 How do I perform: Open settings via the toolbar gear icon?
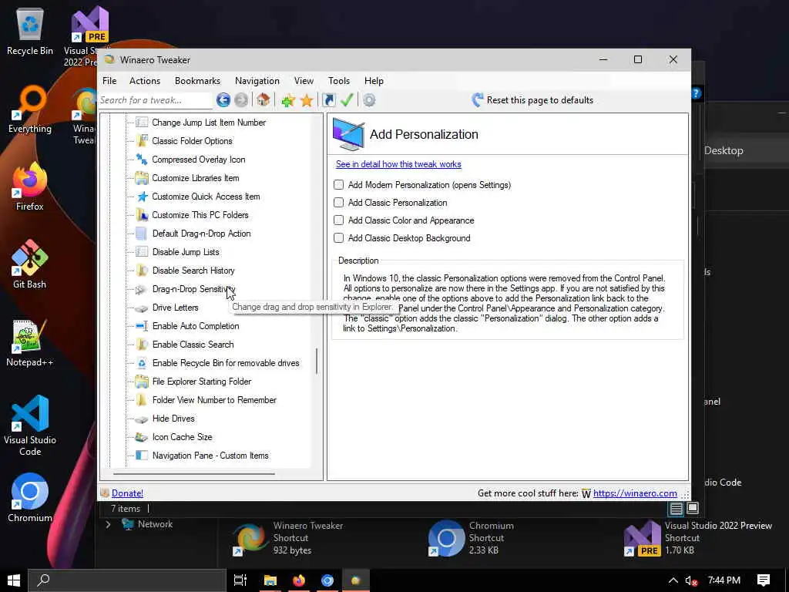369,100
